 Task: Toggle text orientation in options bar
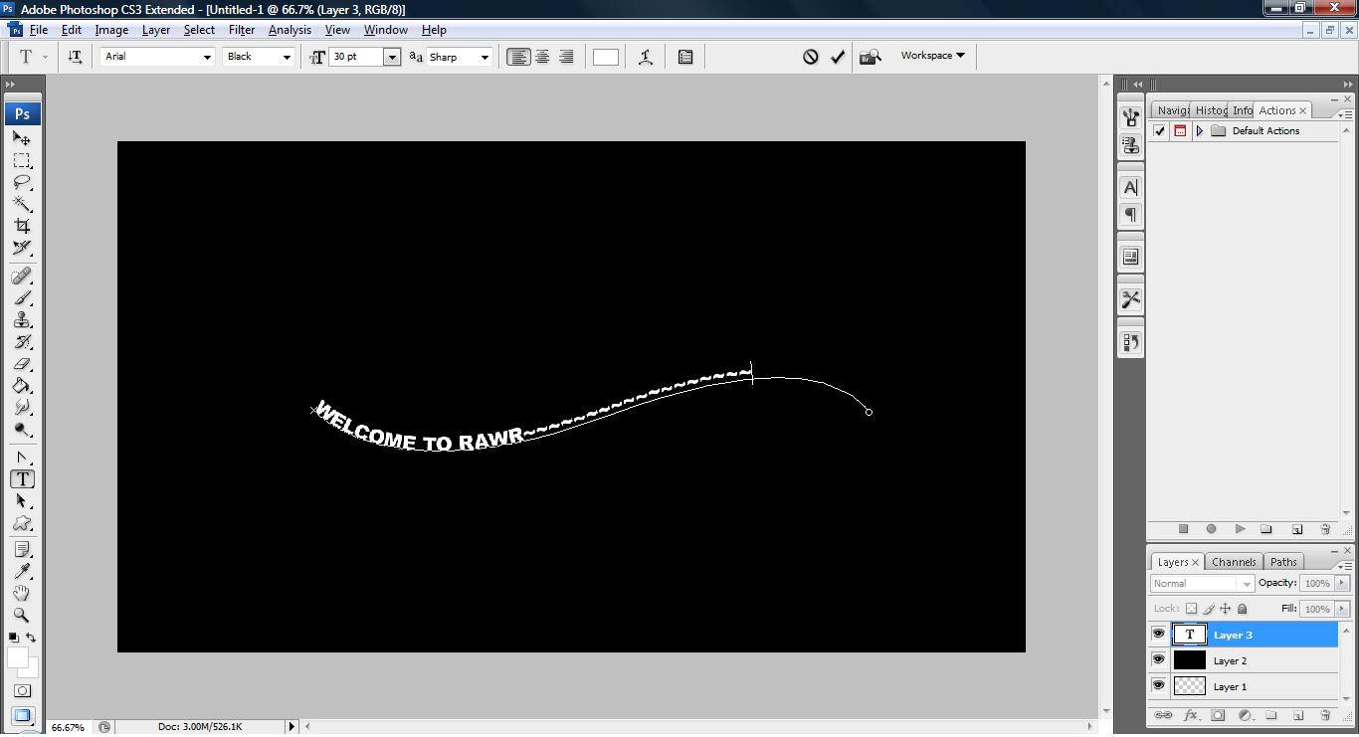point(75,57)
